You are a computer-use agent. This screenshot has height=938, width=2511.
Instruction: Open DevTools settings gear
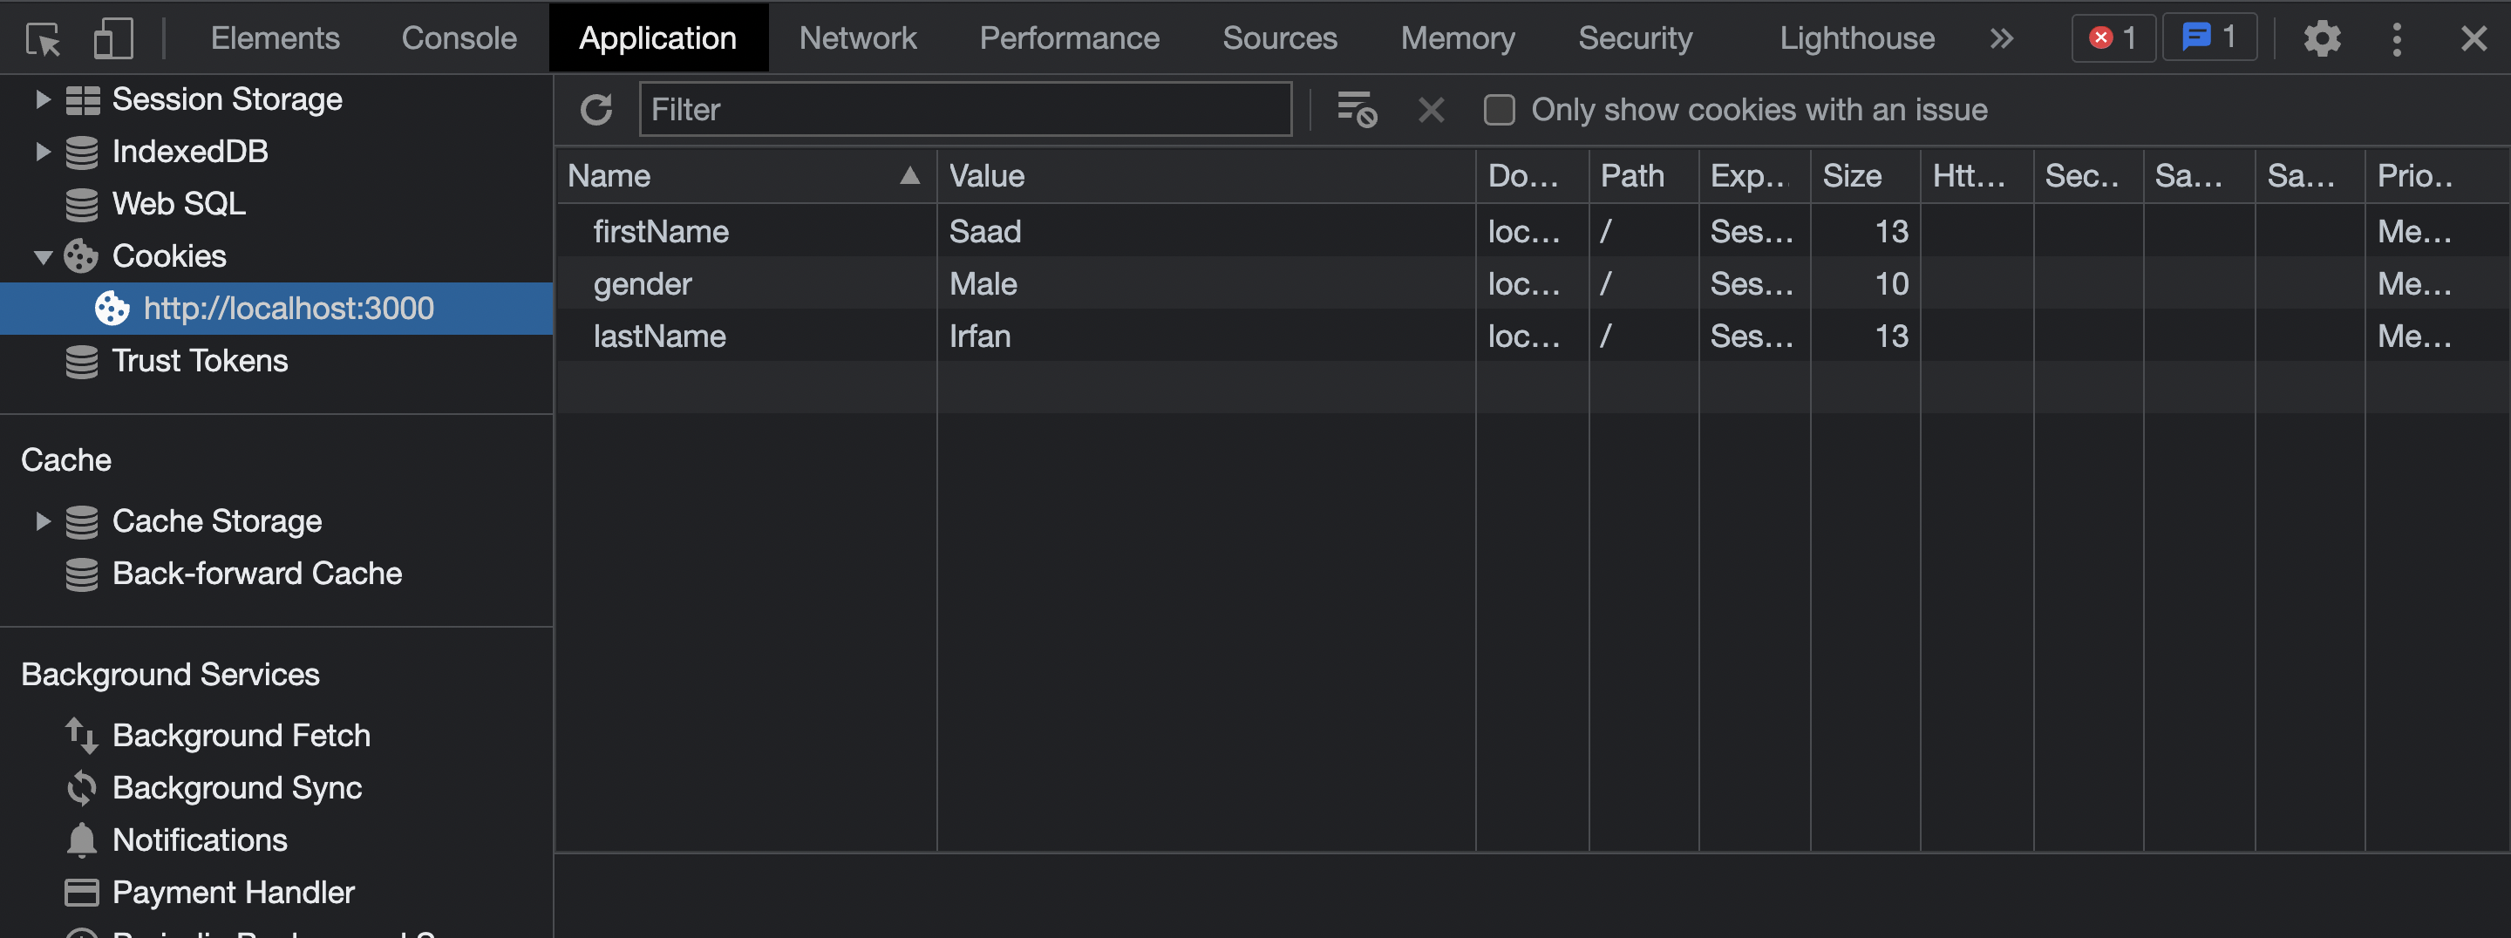2322,38
